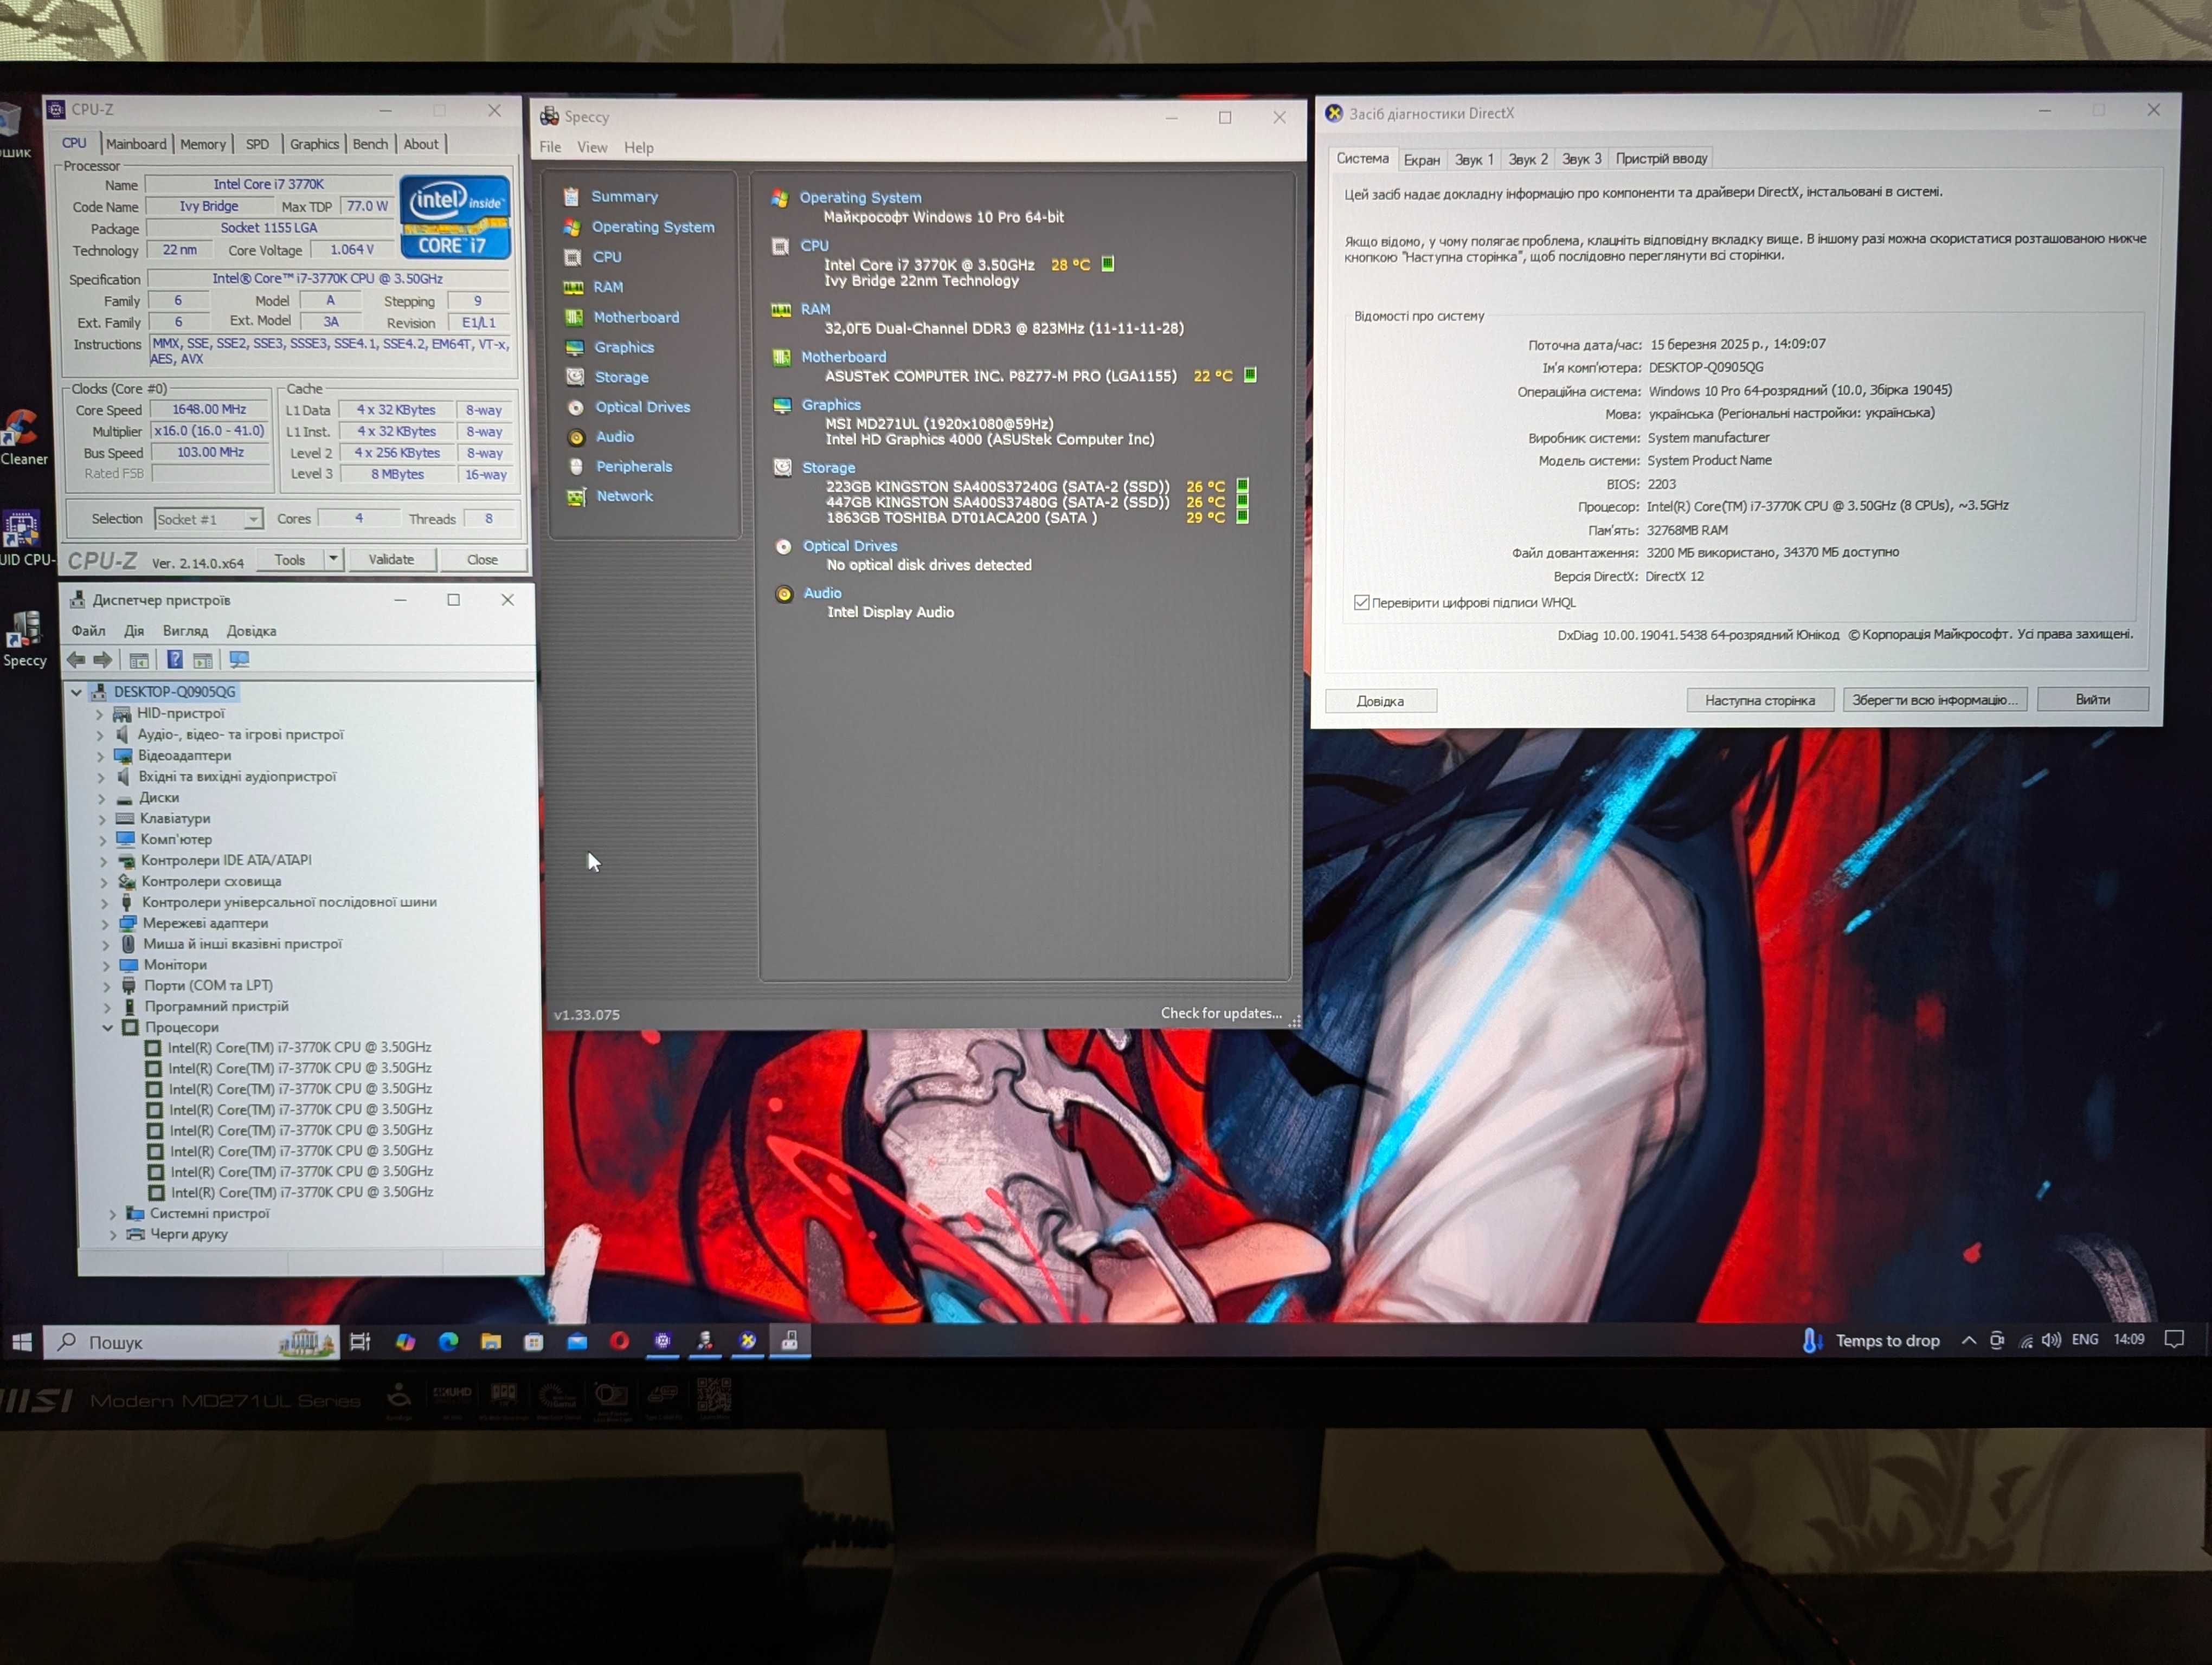The height and width of the screenshot is (1665, 2212).
Task: Expand the Системні пристрої node
Action: (x=112, y=1214)
